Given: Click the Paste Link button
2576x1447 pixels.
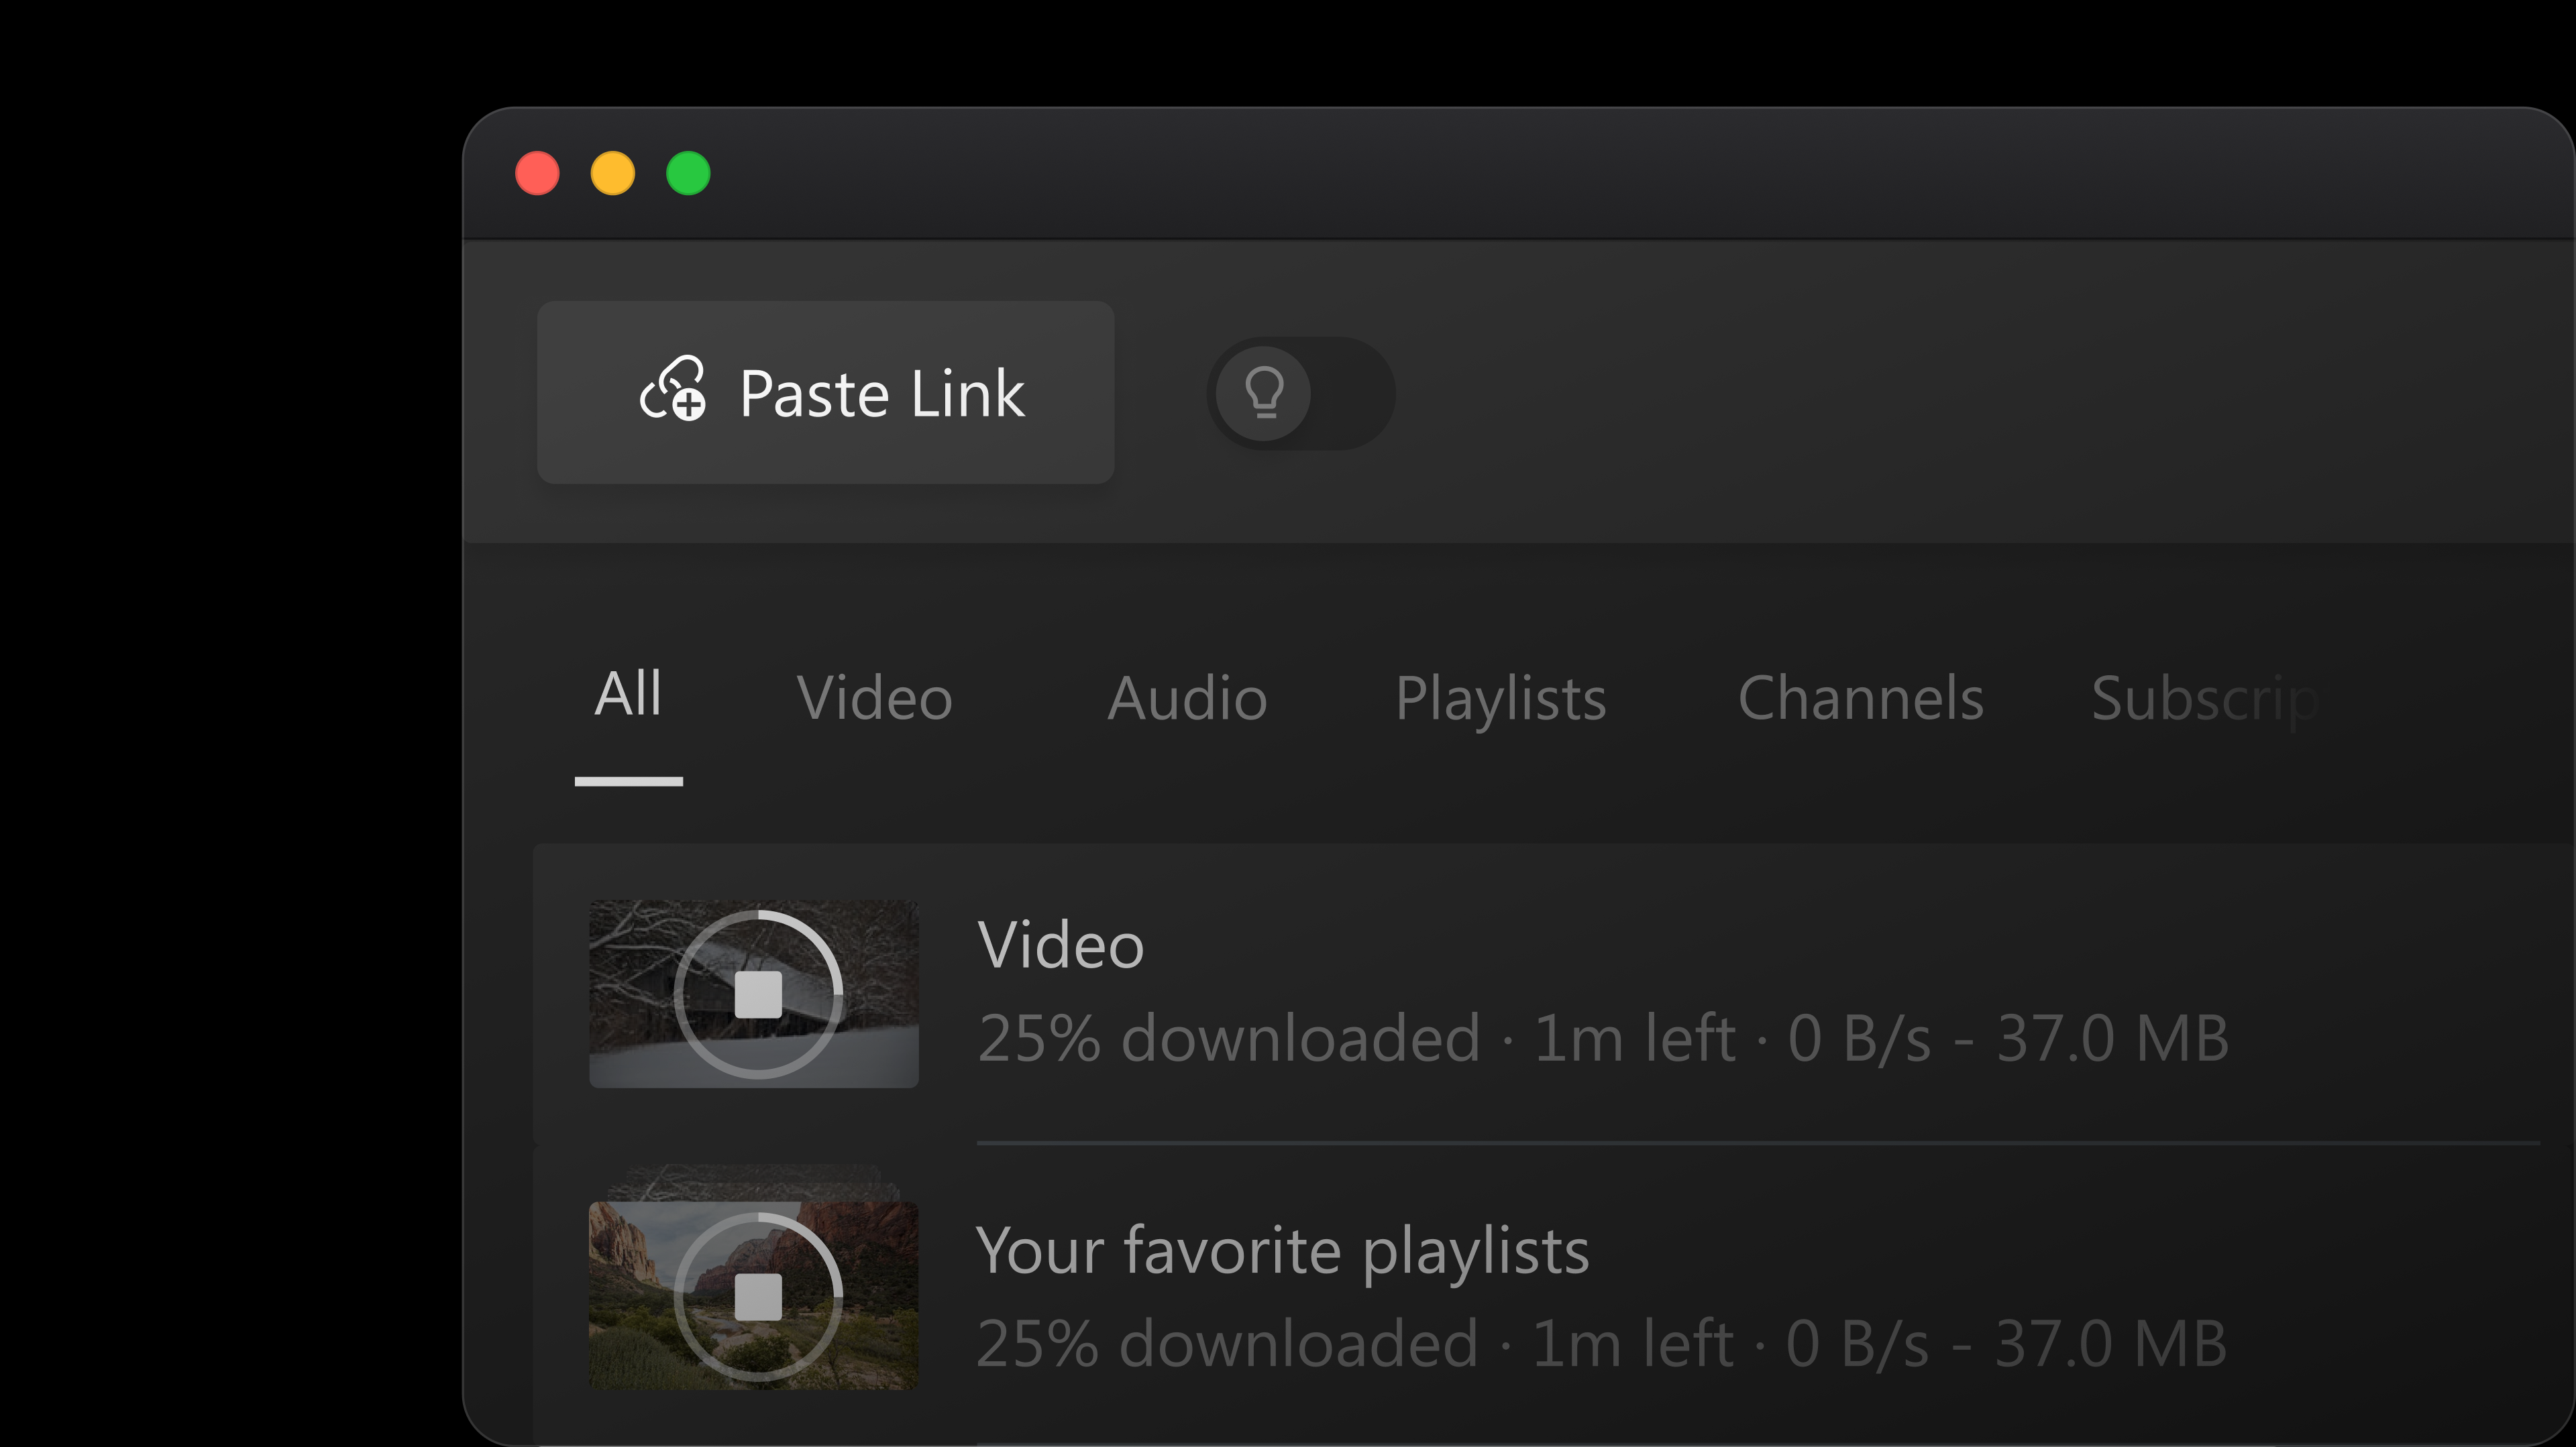Looking at the screenshot, I should point(825,393).
